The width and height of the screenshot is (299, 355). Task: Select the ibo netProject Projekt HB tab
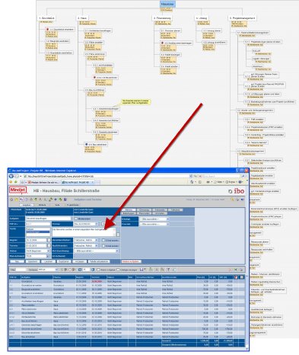(78, 182)
